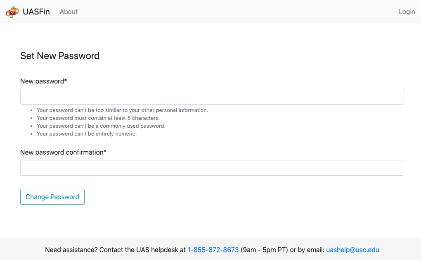This screenshot has width=421, height=260.
Task: Click the hint about similar personal information
Action: [x=122, y=110]
